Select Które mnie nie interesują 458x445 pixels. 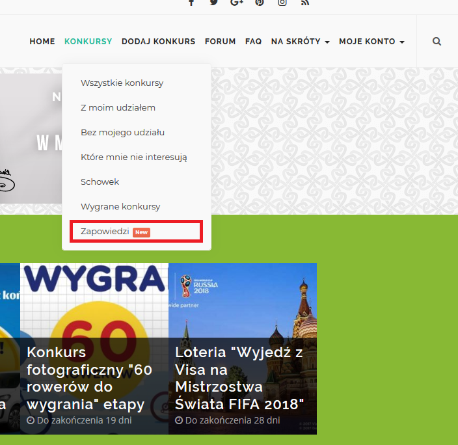click(x=133, y=157)
